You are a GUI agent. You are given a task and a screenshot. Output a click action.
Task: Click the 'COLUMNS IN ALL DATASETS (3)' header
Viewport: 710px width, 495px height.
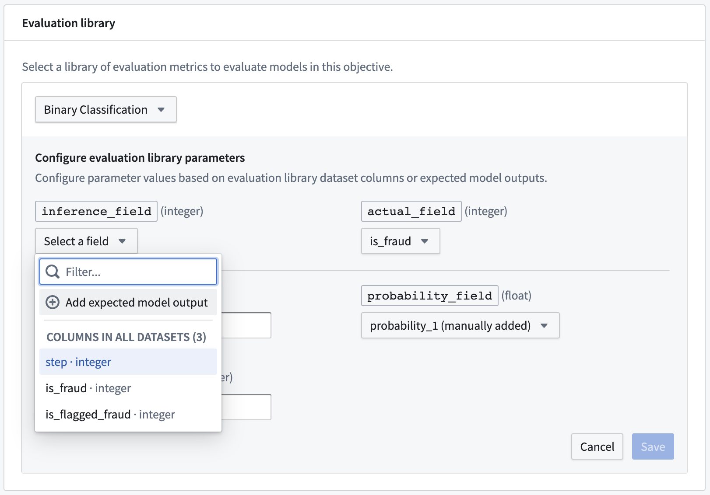pos(126,337)
